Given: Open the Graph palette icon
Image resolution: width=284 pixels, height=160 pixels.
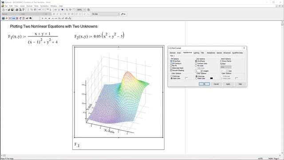Looking at the screenshot, I should [7, 18].
